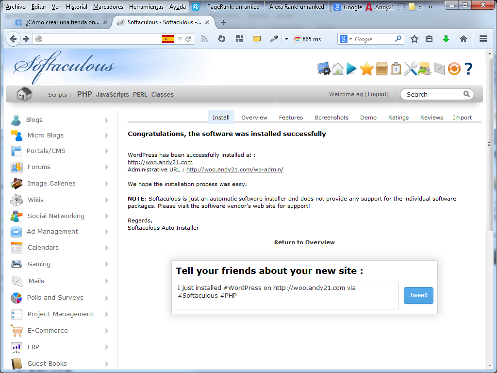Click the clipboard task list icon
Viewport: 497px width, 373px height.
click(396, 68)
